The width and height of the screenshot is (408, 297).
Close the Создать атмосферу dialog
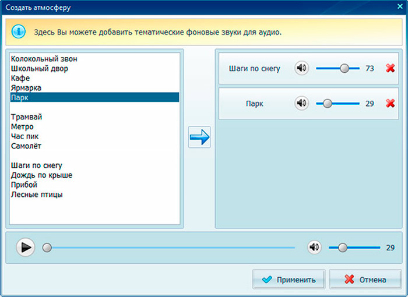(x=400, y=6)
